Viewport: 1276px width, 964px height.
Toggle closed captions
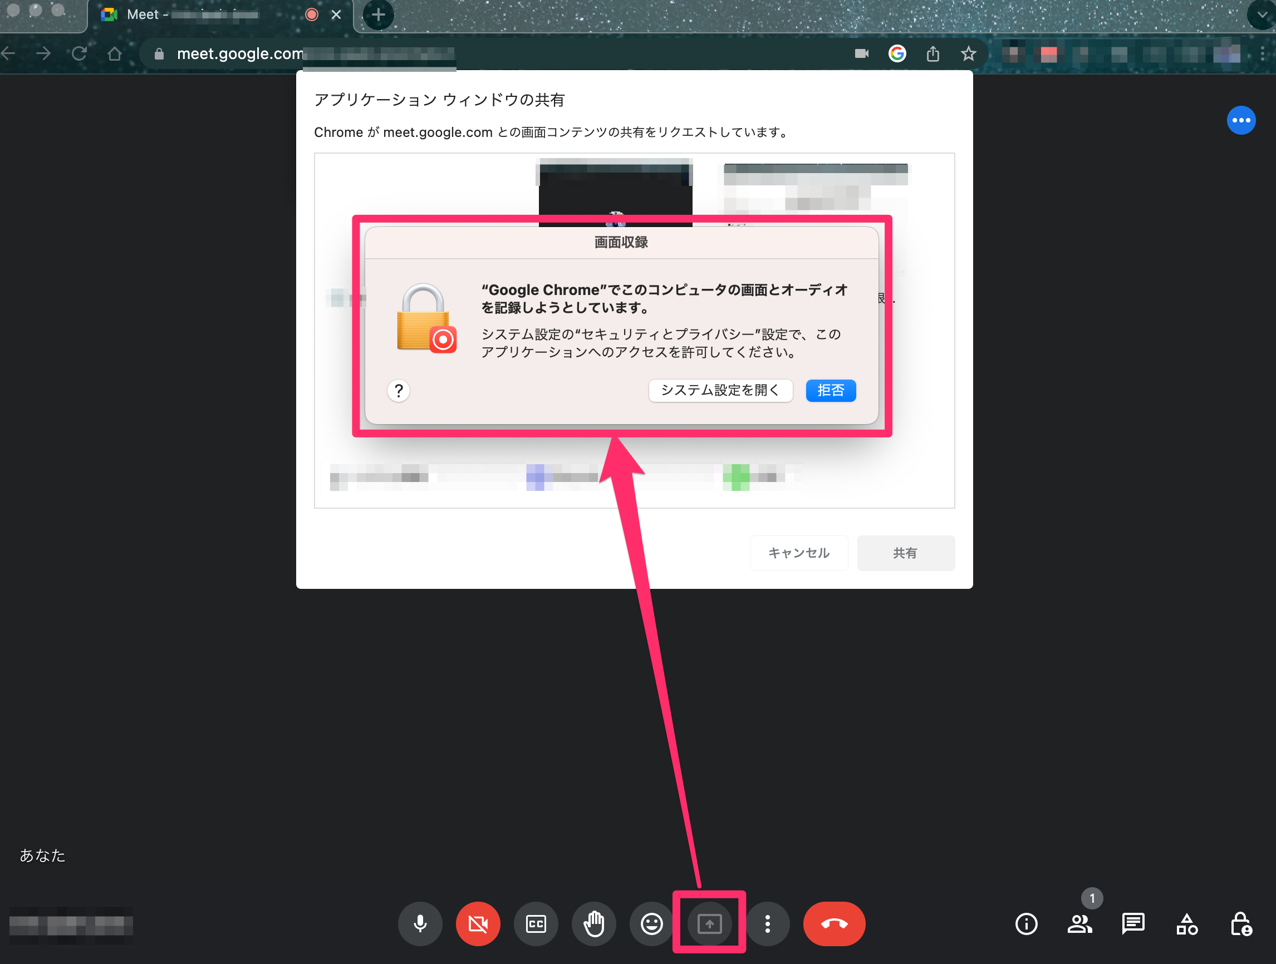tap(536, 923)
